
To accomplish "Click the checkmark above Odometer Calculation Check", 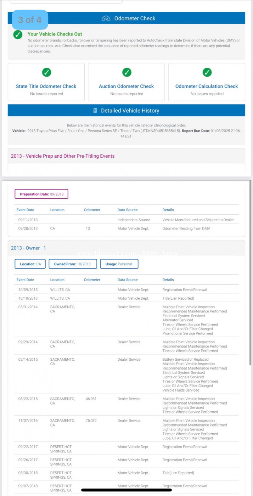I will (207, 72).
